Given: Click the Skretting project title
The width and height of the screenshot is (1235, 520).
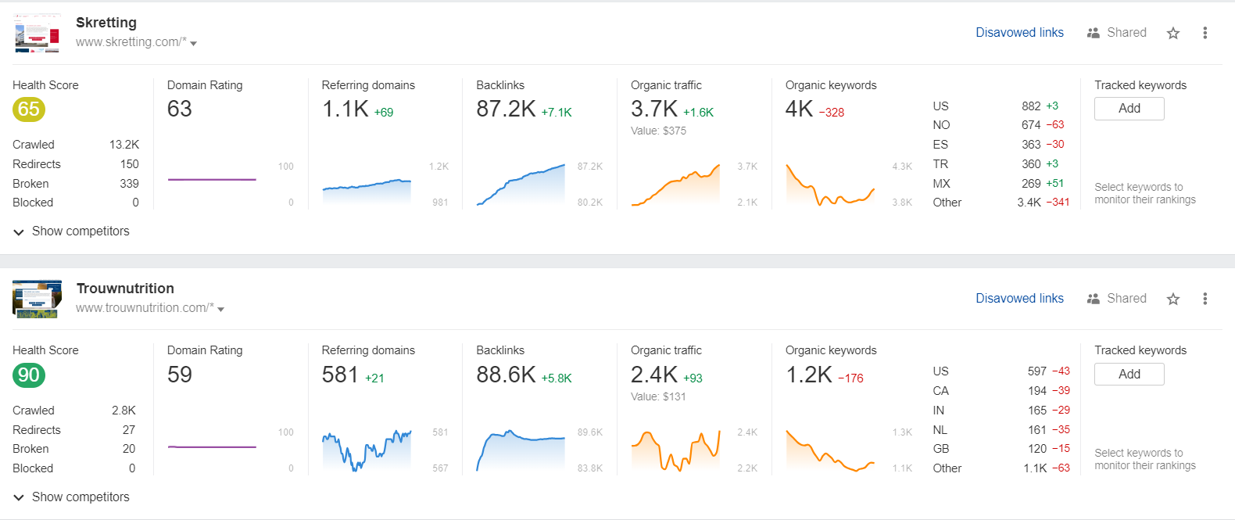Looking at the screenshot, I should coord(106,23).
